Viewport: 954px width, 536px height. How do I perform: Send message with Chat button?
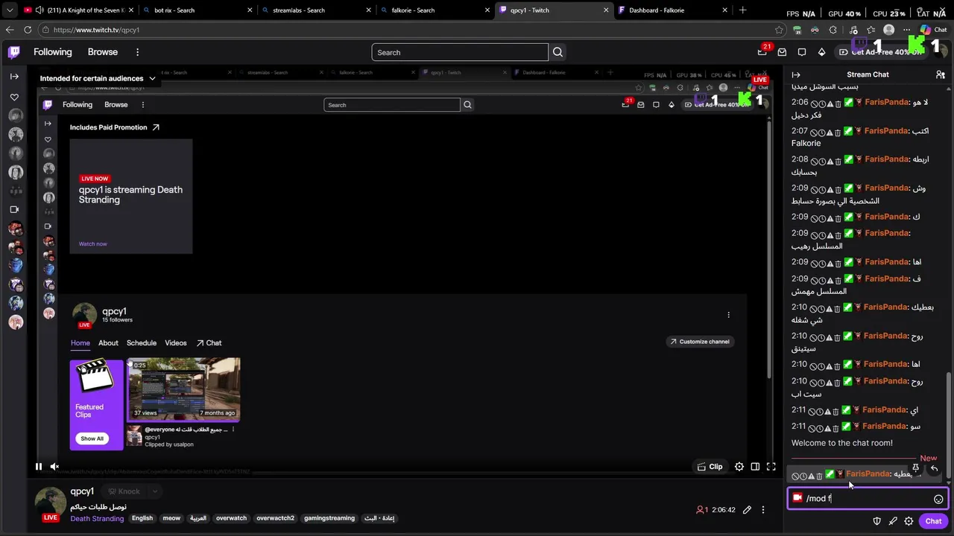tap(933, 521)
